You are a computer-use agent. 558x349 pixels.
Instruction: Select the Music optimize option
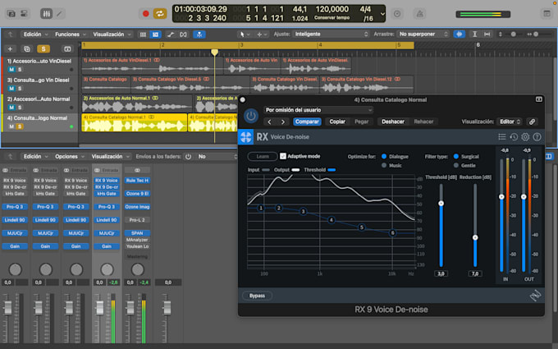click(x=384, y=165)
